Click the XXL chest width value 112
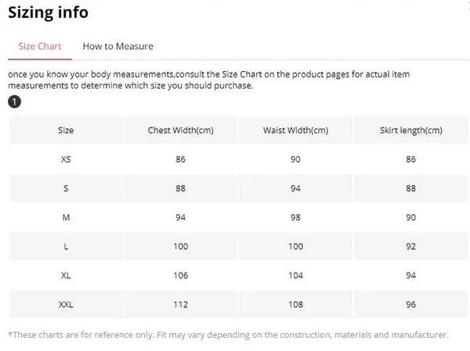The width and height of the screenshot is (470, 351). [x=180, y=304]
